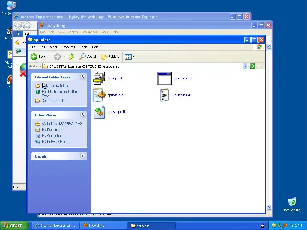Click the updspapi.dll file name
Viewport: 307px width, 230px height.
click(x=116, y=112)
